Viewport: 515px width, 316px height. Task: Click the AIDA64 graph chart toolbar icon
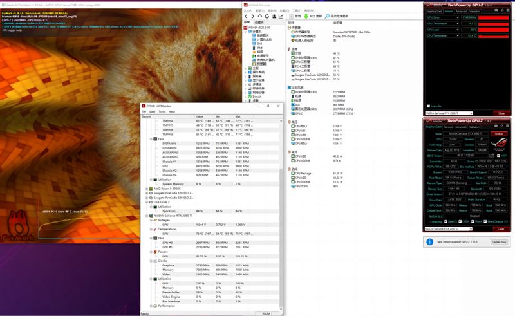click(281, 16)
